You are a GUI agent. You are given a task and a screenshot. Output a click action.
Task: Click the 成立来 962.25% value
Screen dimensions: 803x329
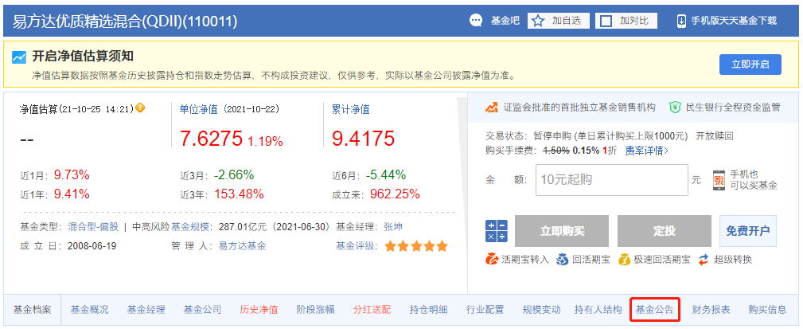coord(396,194)
